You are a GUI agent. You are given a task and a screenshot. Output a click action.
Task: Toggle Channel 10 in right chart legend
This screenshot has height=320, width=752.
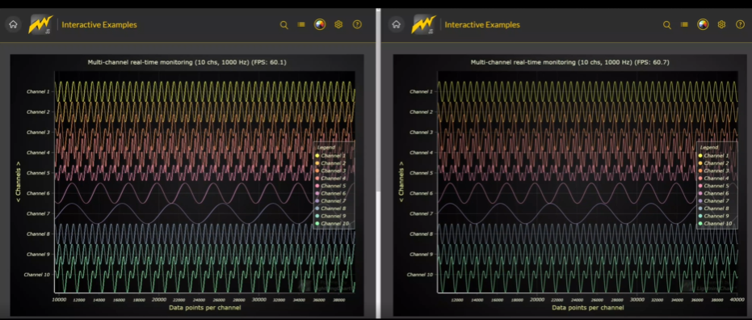[x=715, y=224]
